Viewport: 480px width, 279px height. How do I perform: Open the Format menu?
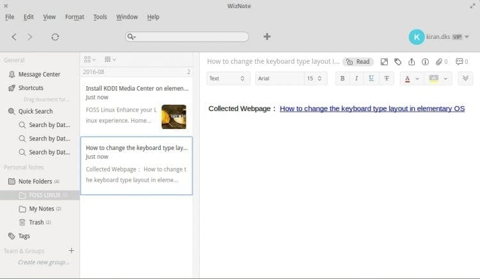click(x=74, y=17)
